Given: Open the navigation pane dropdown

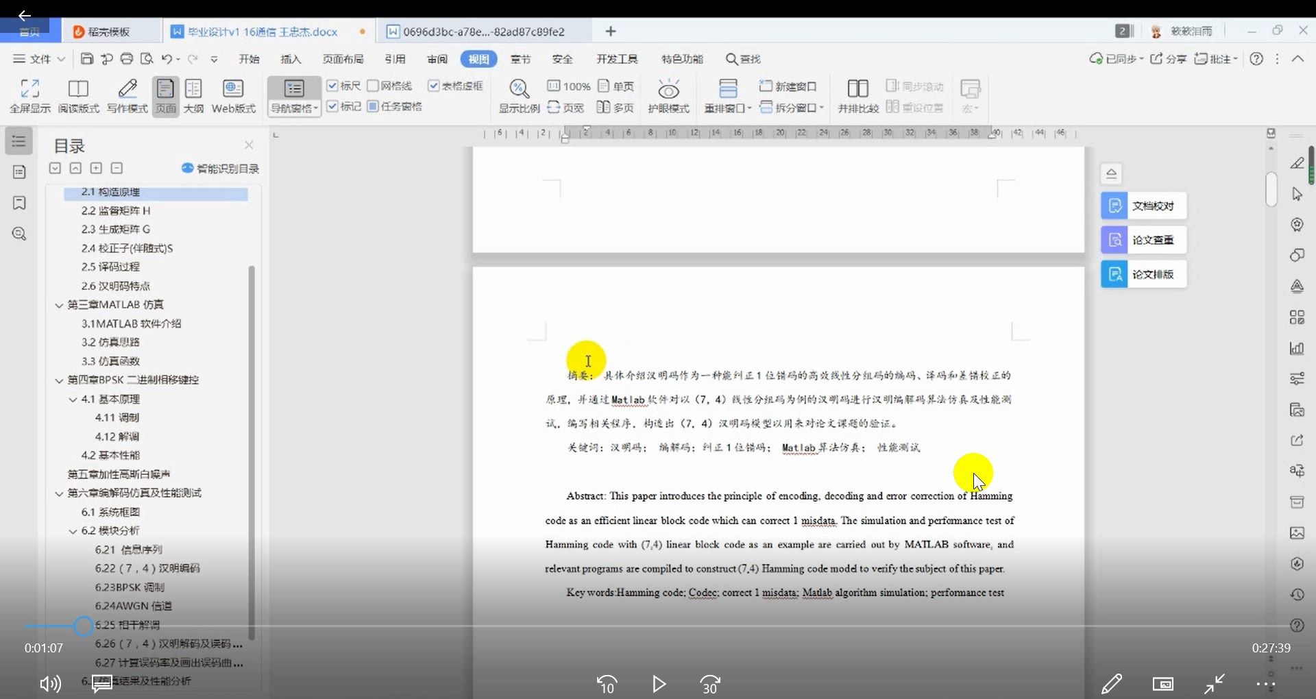Looking at the screenshot, I should click(x=294, y=108).
